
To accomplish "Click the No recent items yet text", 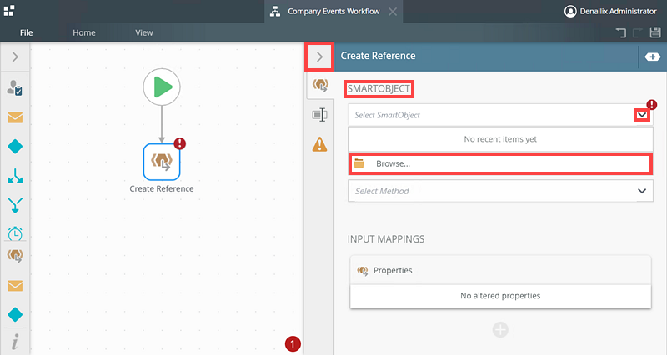I will point(500,139).
